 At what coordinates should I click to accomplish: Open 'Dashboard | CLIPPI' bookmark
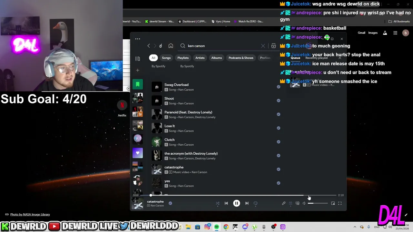click(x=192, y=22)
